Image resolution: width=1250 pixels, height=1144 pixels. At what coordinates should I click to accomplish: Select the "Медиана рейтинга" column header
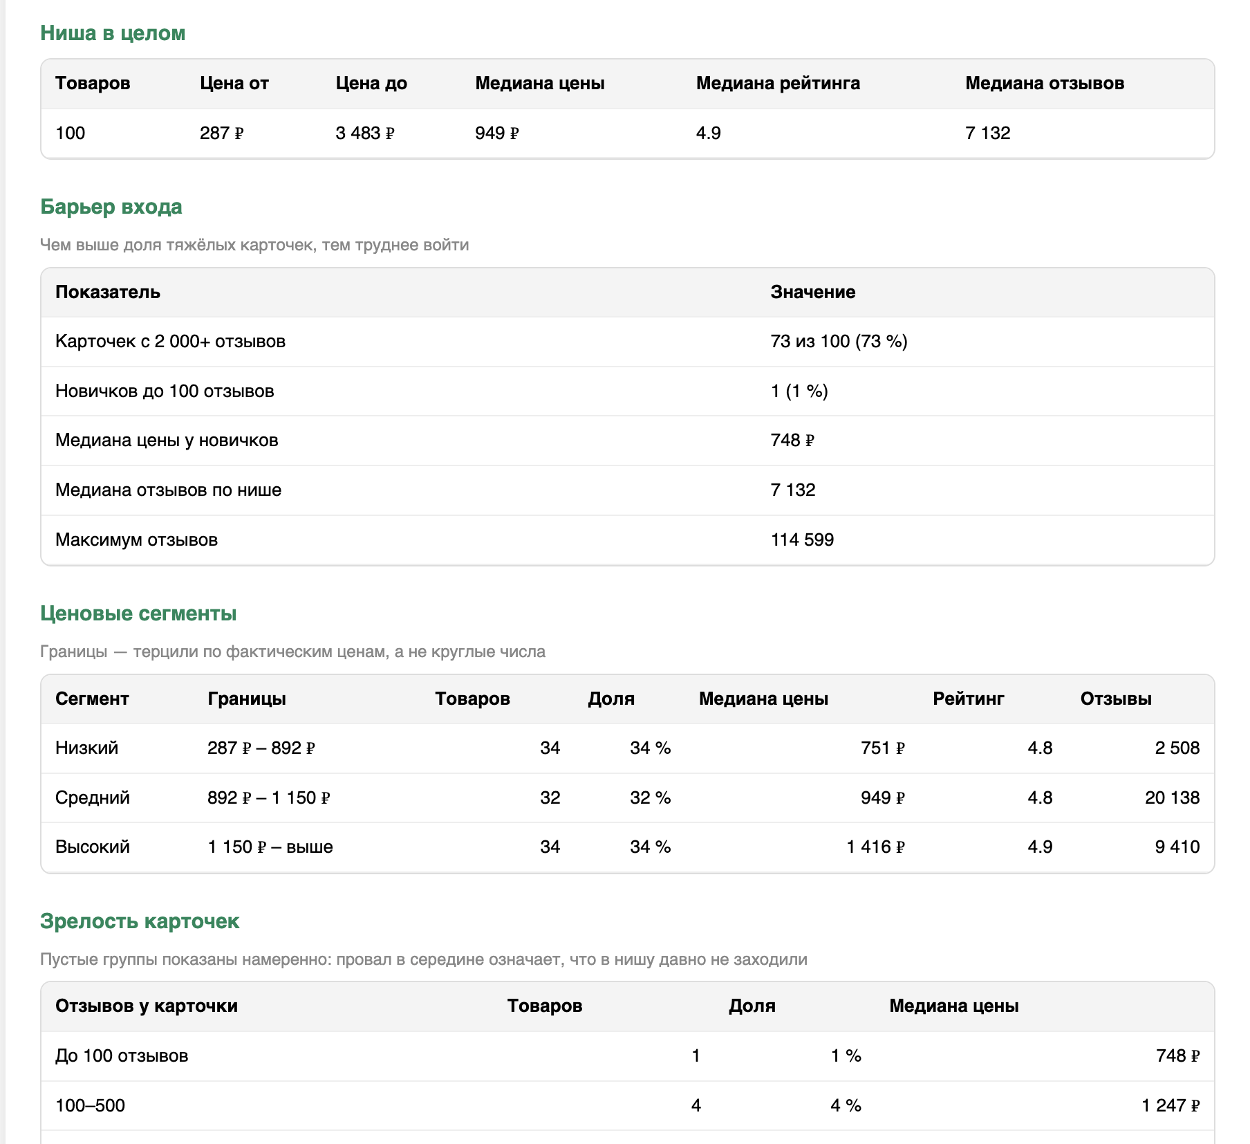pyautogui.click(x=778, y=84)
